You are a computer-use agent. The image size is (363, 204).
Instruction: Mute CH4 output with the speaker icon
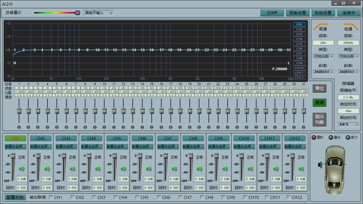pos(98,169)
